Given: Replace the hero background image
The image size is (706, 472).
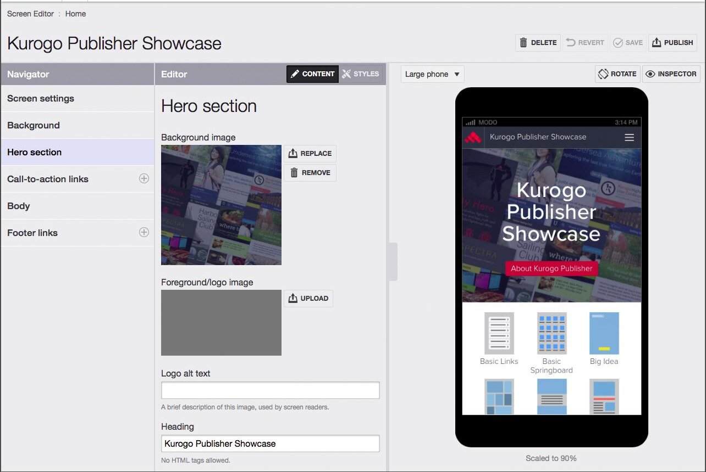Looking at the screenshot, I should tap(310, 154).
